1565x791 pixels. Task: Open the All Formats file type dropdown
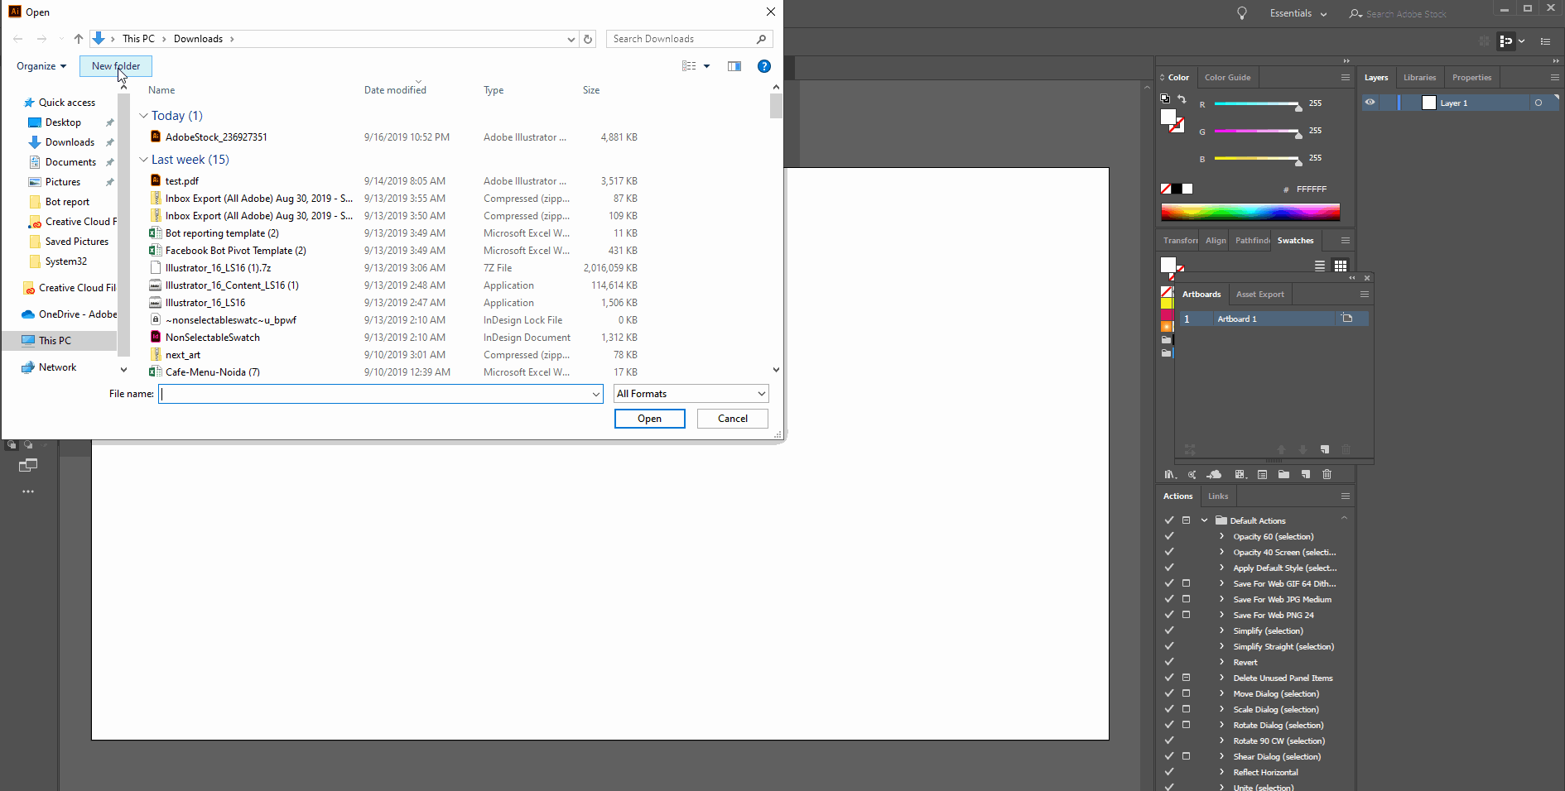point(691,394)
